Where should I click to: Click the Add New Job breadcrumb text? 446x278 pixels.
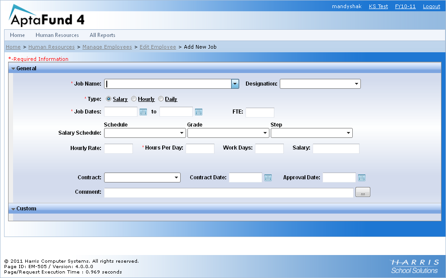tap(200, 47)
